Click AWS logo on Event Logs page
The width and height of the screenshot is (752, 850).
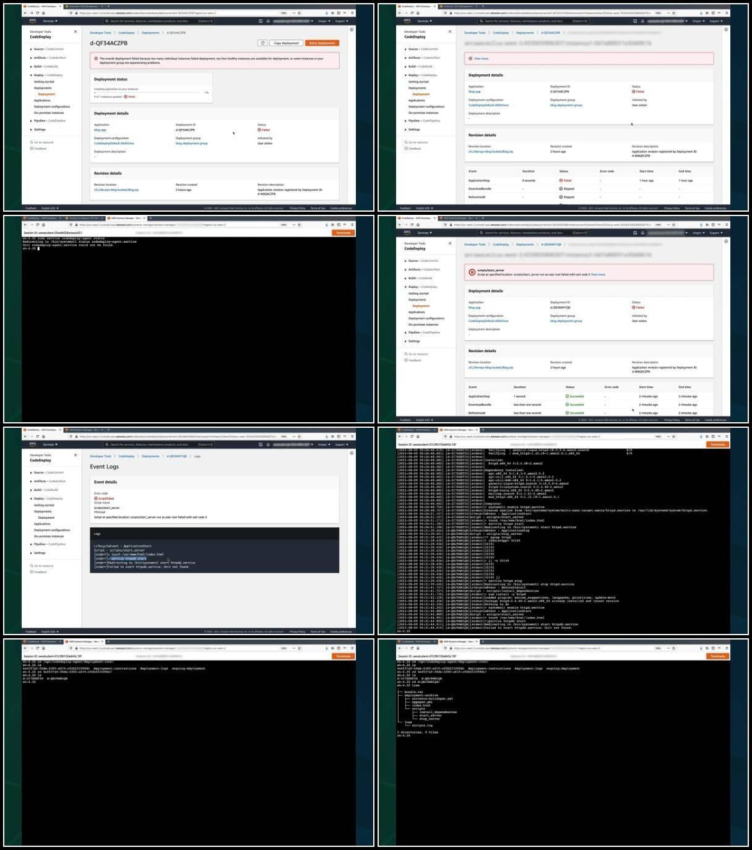point(33,444)
